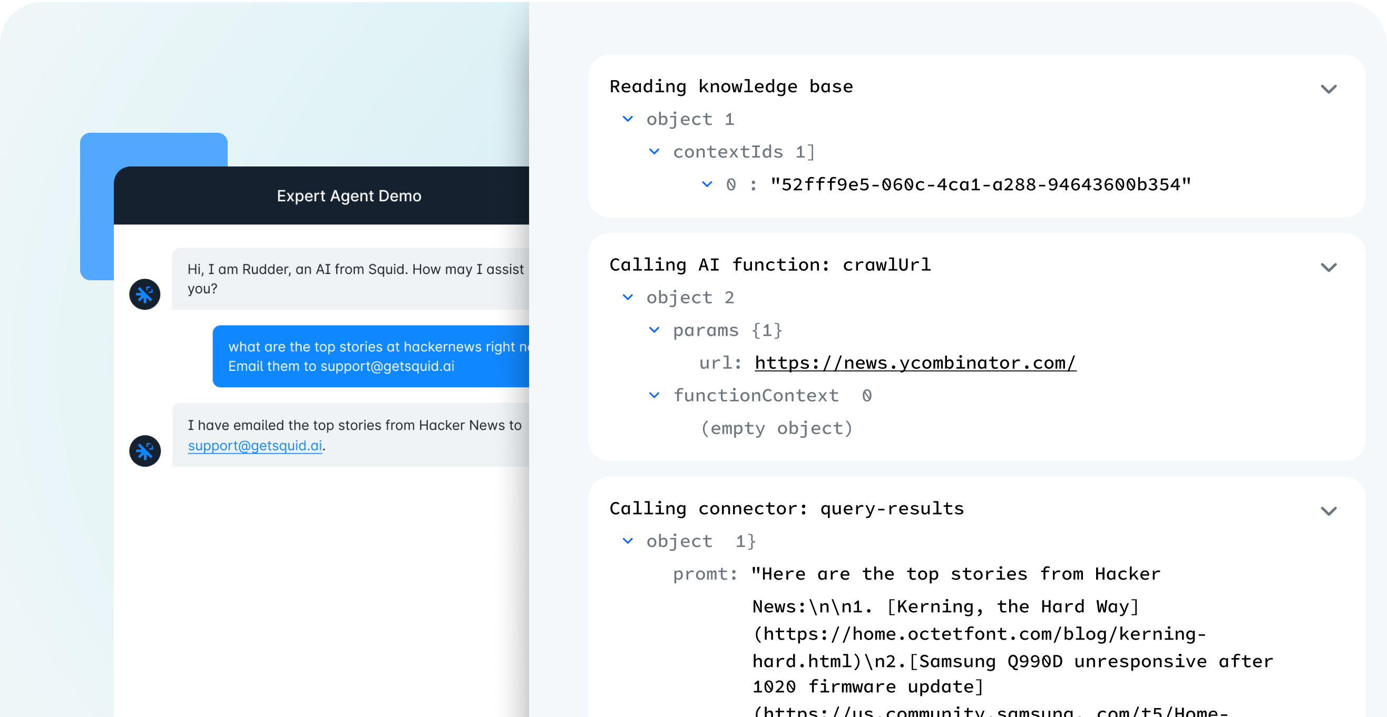Screen dimensions: 1387x717
Task: Collapse the Calling connector query-results panel
Action: (x=1328, y=510)
